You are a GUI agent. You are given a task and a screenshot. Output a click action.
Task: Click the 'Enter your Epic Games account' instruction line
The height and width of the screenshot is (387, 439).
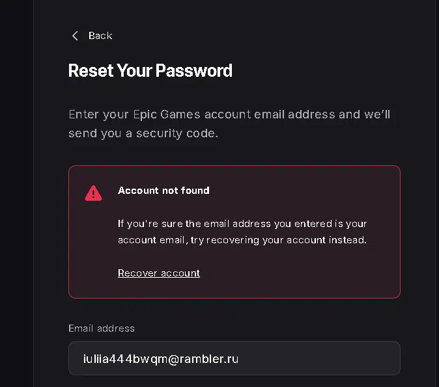tap(229, 114)
